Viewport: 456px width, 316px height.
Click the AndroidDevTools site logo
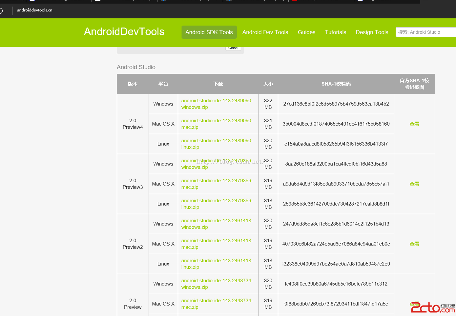(124, 31)
